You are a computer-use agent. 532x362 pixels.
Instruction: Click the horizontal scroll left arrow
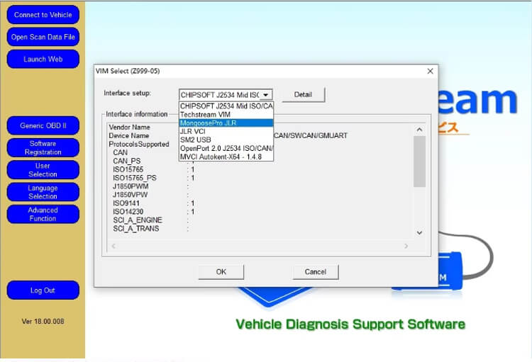point(113,246)
